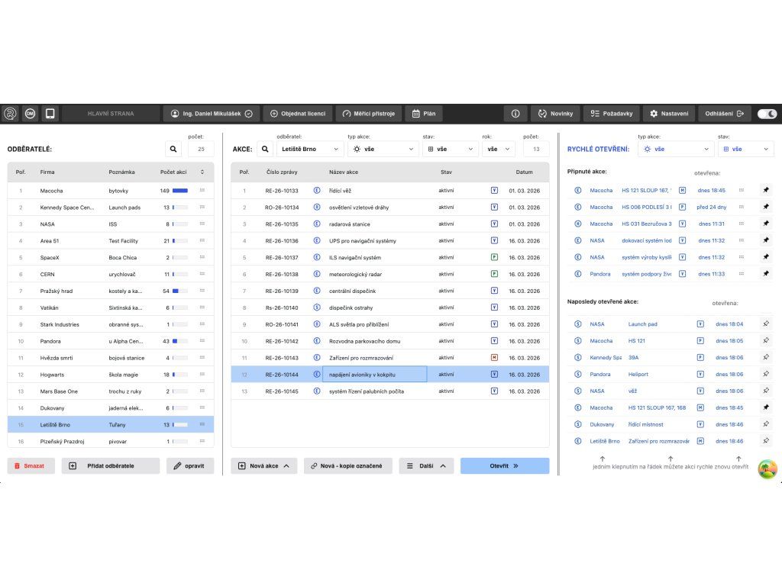Open the Novinky menu item
Viewport: 782px width, 586px height.
[x=555, y=114]
